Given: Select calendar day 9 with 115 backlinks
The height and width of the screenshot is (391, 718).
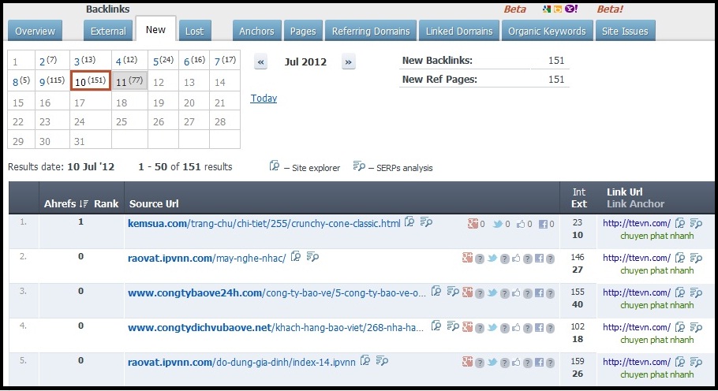Looking at the screenshot, I should (52, 81).
